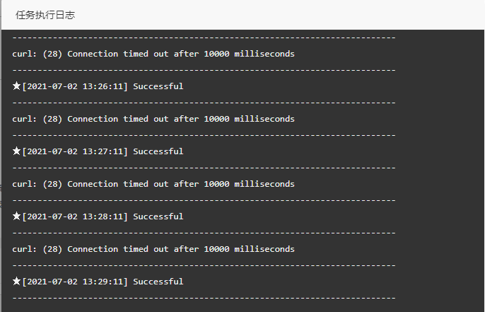Click the star icon beside the 13:29:11 entry
Image resolution: width=485 pixels, height=312 pixels.
tap(17, 282)
